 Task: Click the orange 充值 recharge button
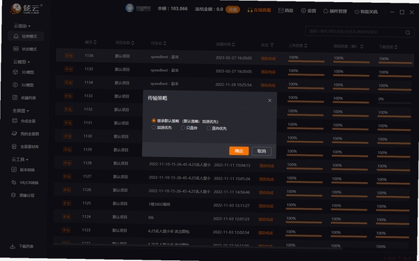(x=233, y=10)
